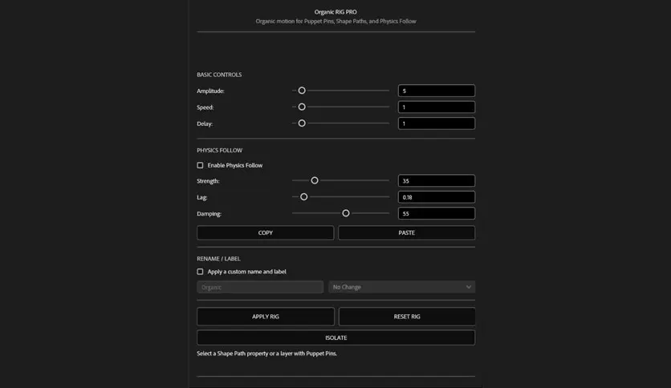Check Apply a custom name and label
This screenshot has width=671, height=388.
pyautogui.click(x=200, y=271)
